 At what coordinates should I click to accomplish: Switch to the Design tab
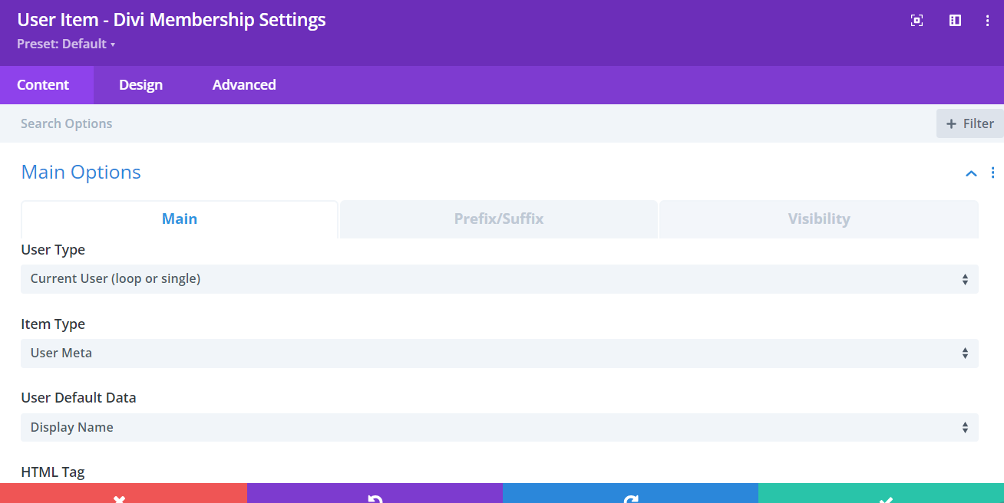[x=140, y=85]
